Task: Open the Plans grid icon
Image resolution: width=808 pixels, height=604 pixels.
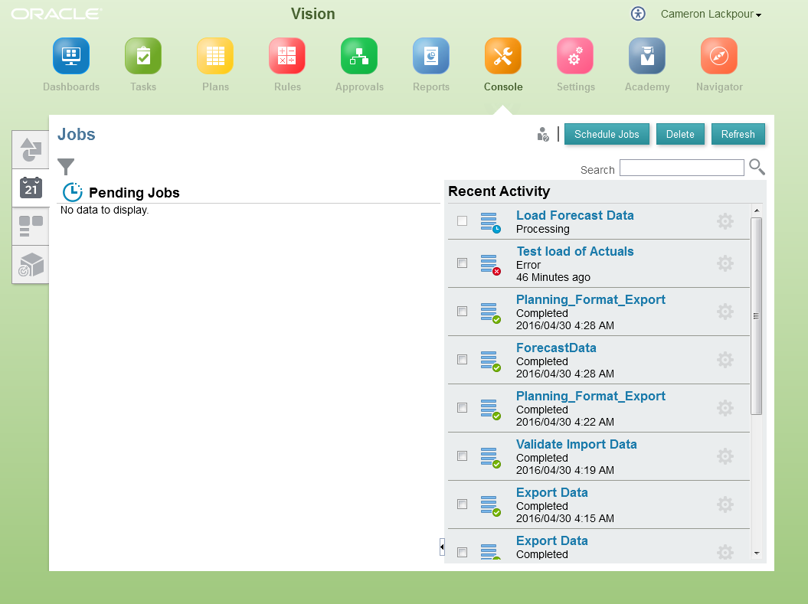Action: (x=215, y=56)
